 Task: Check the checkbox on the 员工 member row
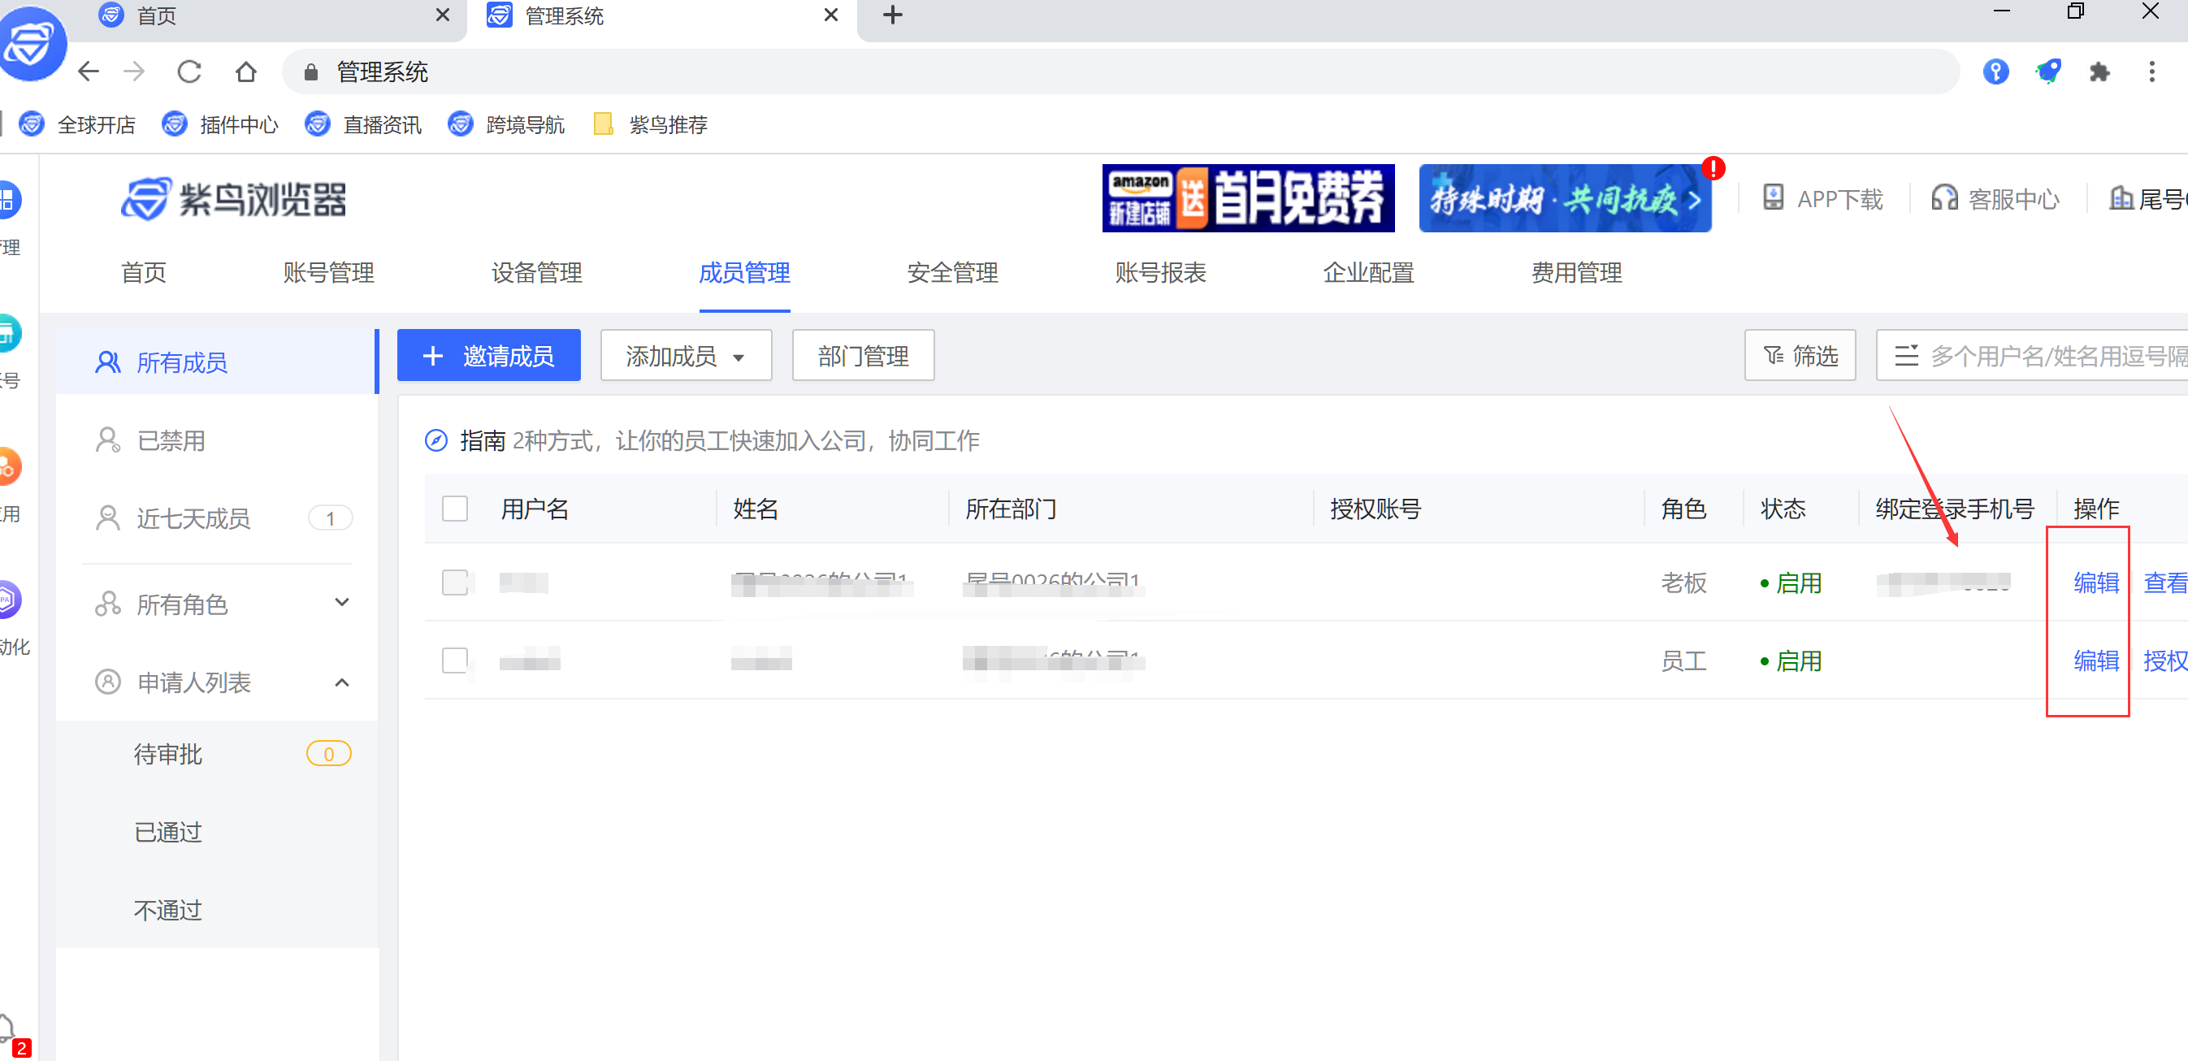454,661
